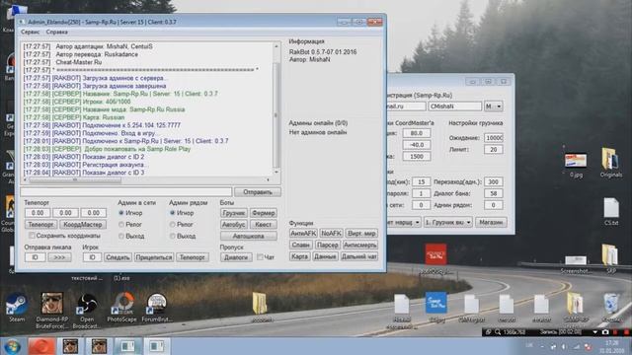
Task: Open the route dropdown left of Грузчик dropdown
Action: 404,222
